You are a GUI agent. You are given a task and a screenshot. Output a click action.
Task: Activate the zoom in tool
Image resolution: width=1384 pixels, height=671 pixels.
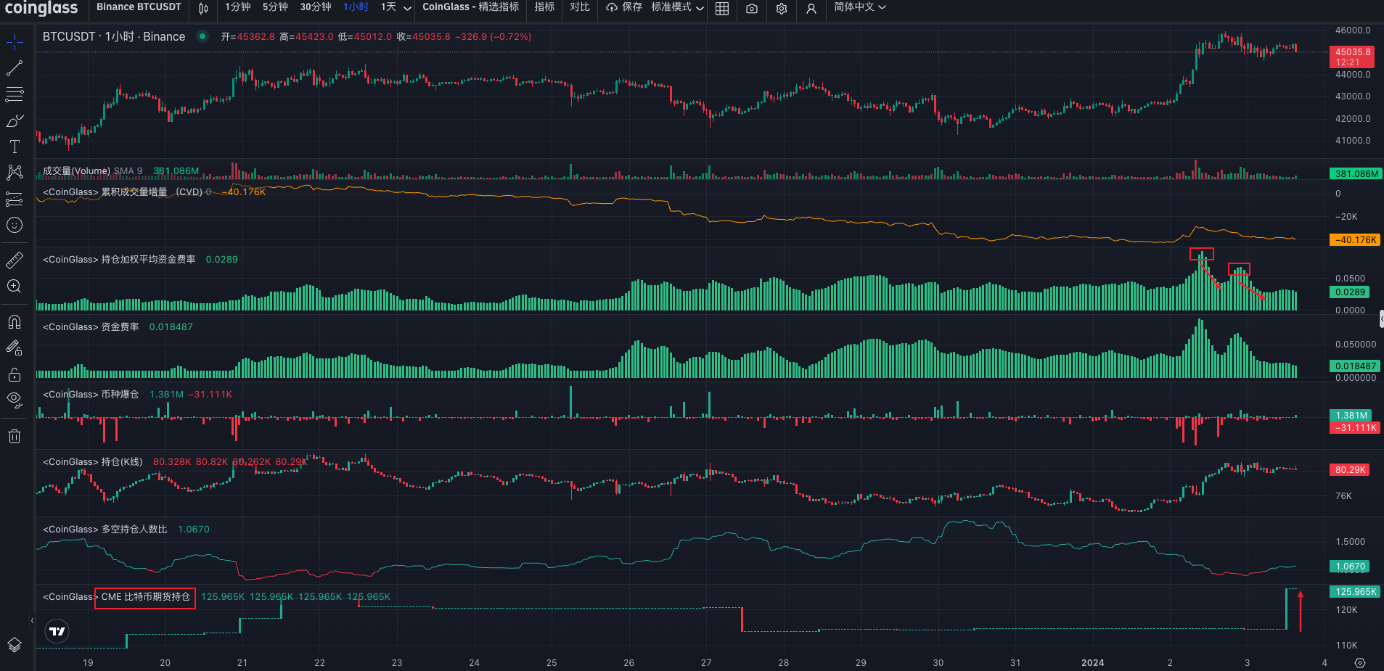click(x=15, y=286)
